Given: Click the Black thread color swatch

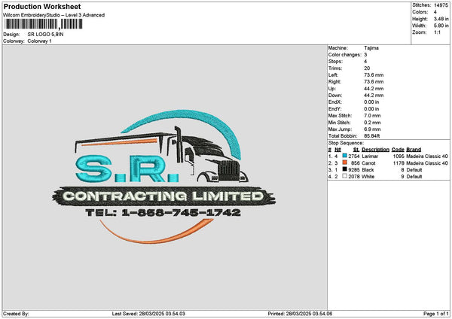Looking at the screenshot, I should click(344, 169).
